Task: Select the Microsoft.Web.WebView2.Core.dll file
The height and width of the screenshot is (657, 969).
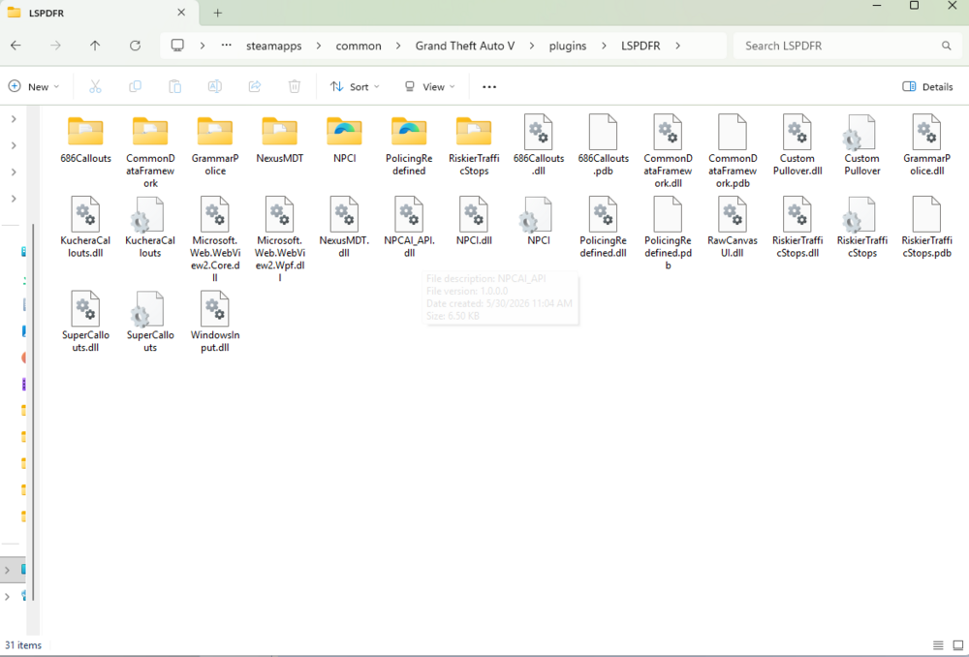Action: [x=215, y=239]
